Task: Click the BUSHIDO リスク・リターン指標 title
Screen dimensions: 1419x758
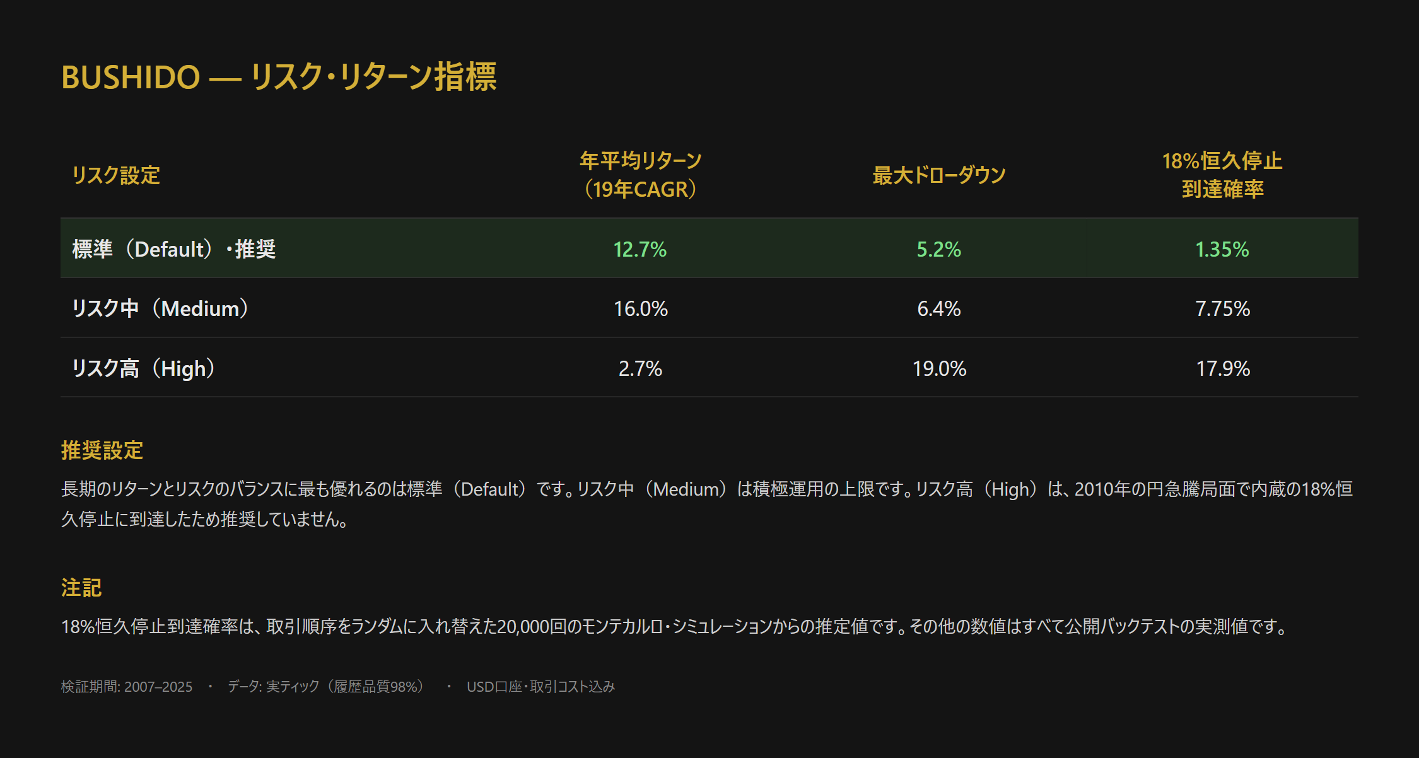Action: 279,78
